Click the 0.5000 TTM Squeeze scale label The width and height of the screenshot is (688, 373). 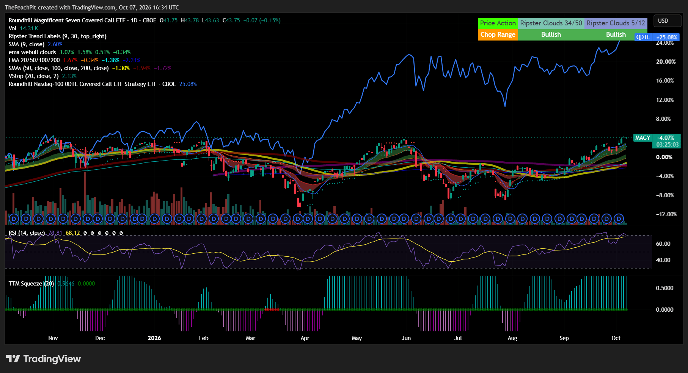664,288
